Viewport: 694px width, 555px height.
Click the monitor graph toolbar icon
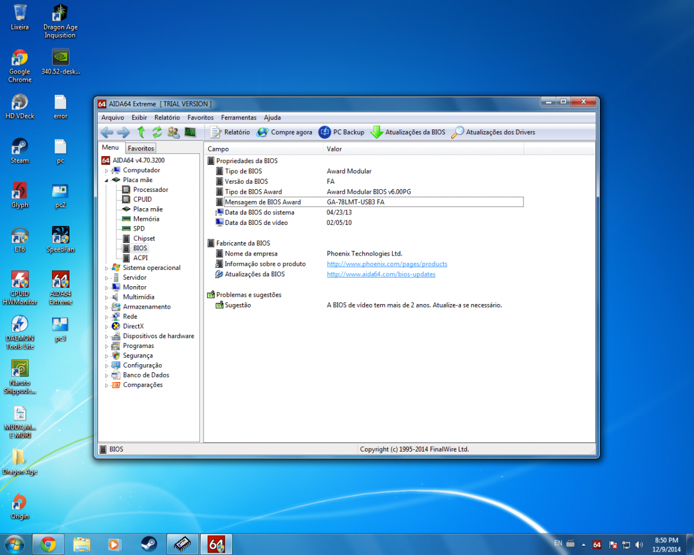pos(190,132)
